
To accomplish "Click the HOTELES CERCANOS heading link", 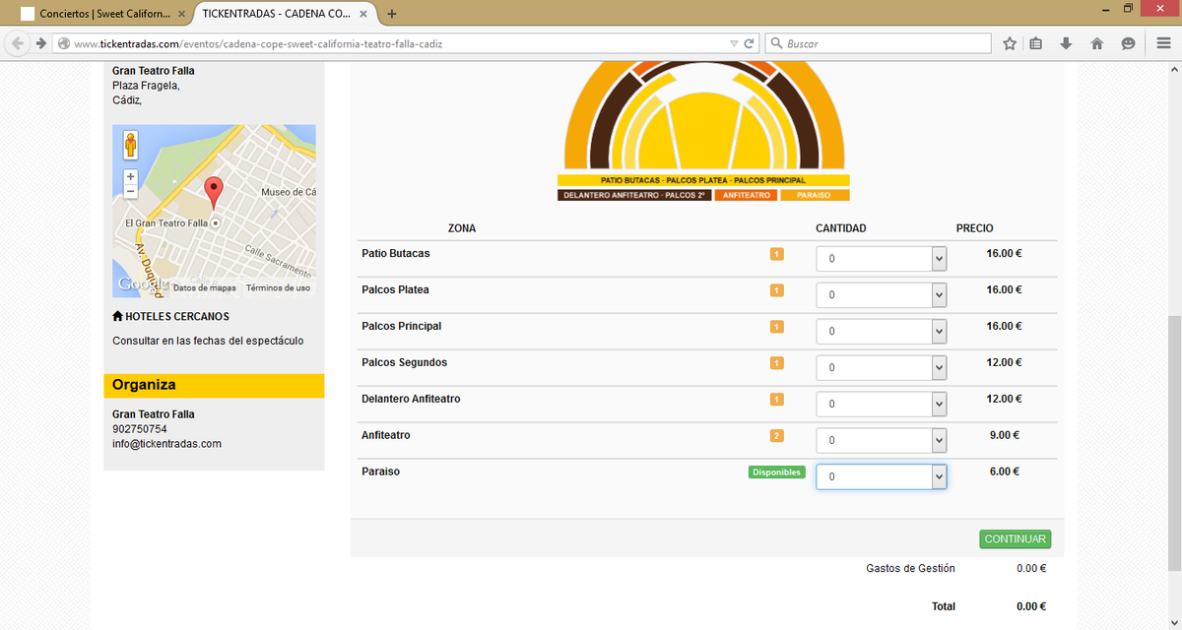I will coord(170,317).
